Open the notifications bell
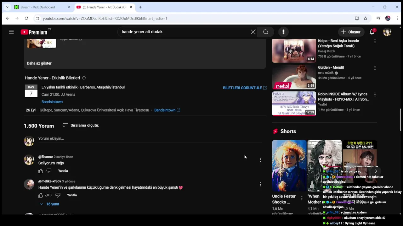The image size is (403, 226). click(x=372, y=32)
